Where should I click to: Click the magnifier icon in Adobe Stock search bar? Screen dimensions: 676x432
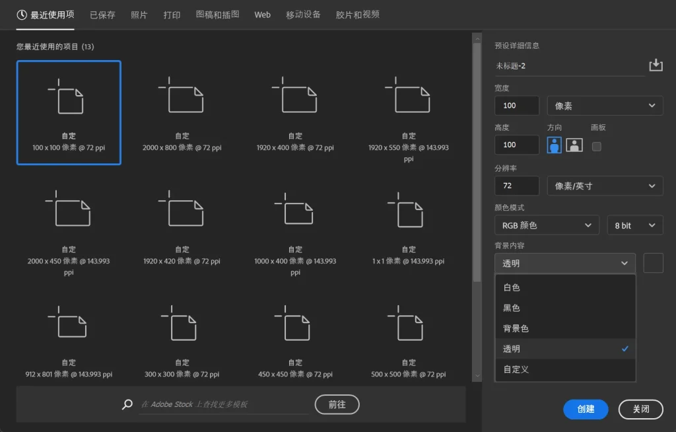127,404
